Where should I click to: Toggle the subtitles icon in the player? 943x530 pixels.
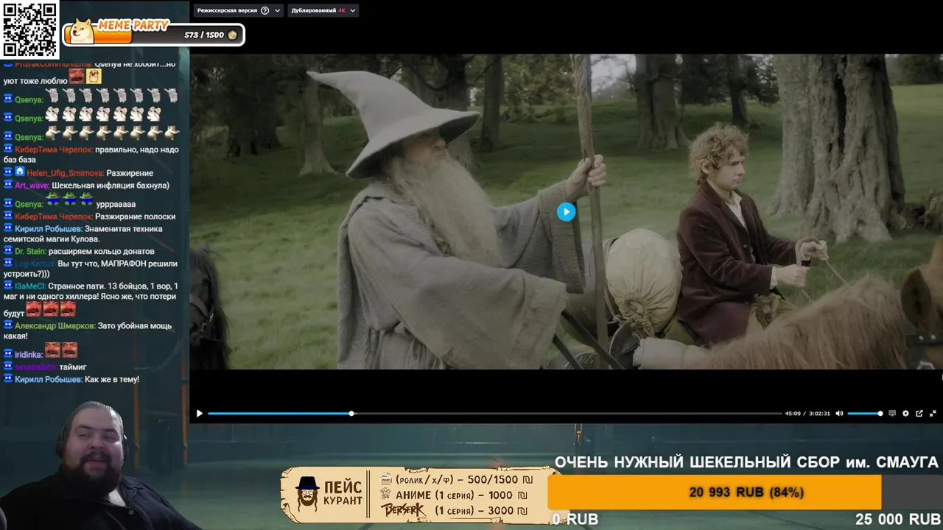892,414
